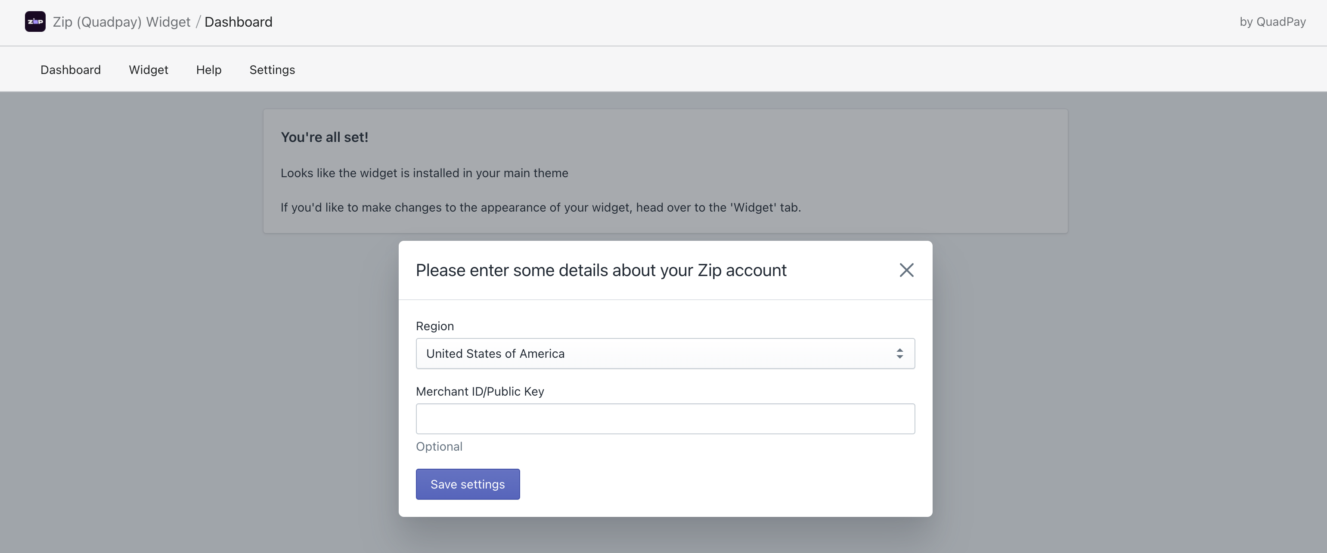Open the Region dropdown arrows
Viewport: 1327px width, 553px height.
(x=899, y=353)
